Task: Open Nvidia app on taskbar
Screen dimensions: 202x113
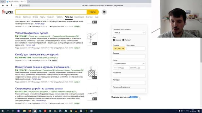Action: (x=86, y=111)
